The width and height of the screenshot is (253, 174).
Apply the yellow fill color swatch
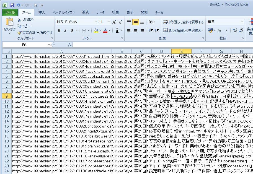click(96, 30)
